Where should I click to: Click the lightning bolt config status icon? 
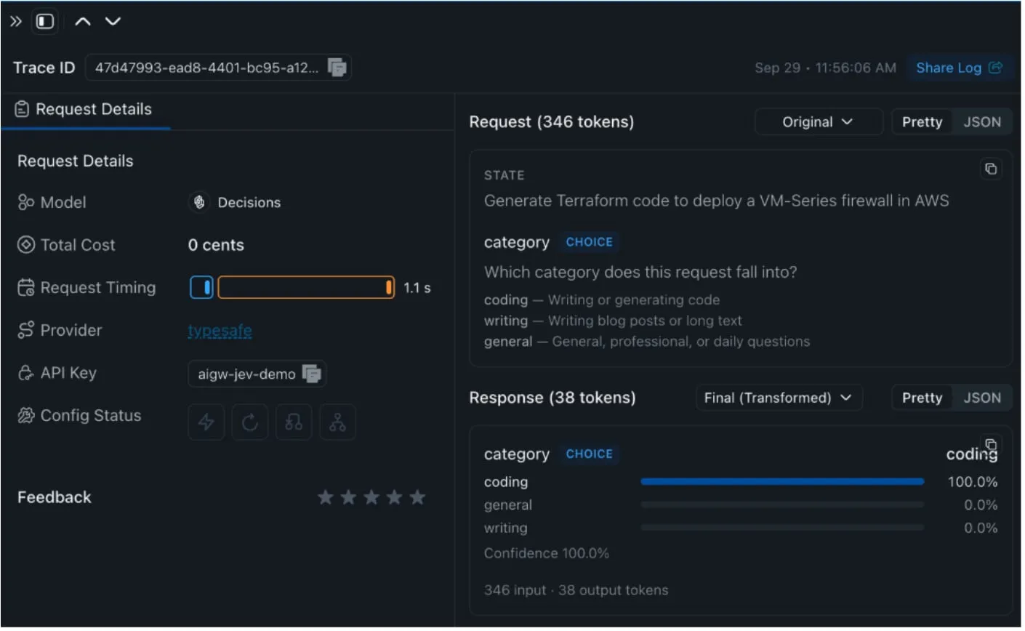(206, 422)
